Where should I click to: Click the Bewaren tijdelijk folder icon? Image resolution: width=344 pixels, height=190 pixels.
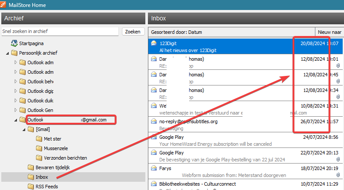pos(30,167)
